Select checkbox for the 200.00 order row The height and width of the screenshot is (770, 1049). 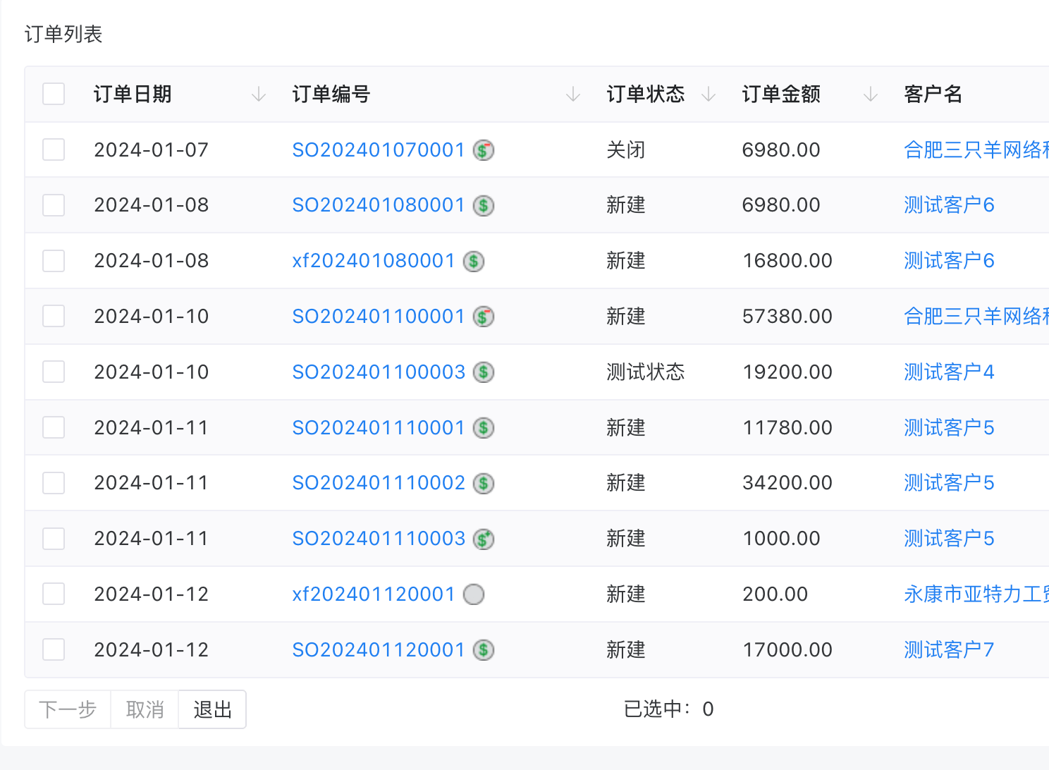[54, 594]
